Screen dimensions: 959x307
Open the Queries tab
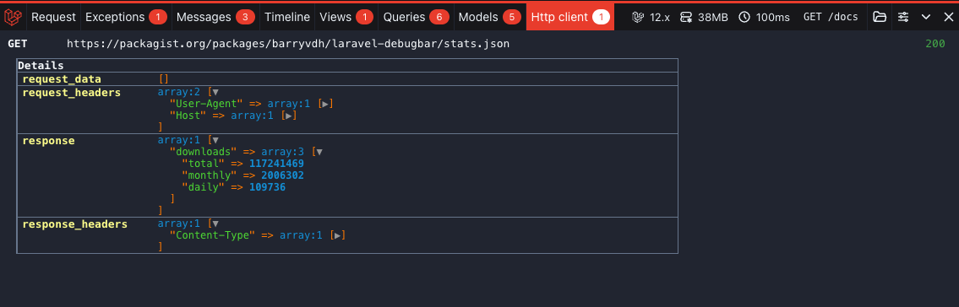click(x=416, y=17)
